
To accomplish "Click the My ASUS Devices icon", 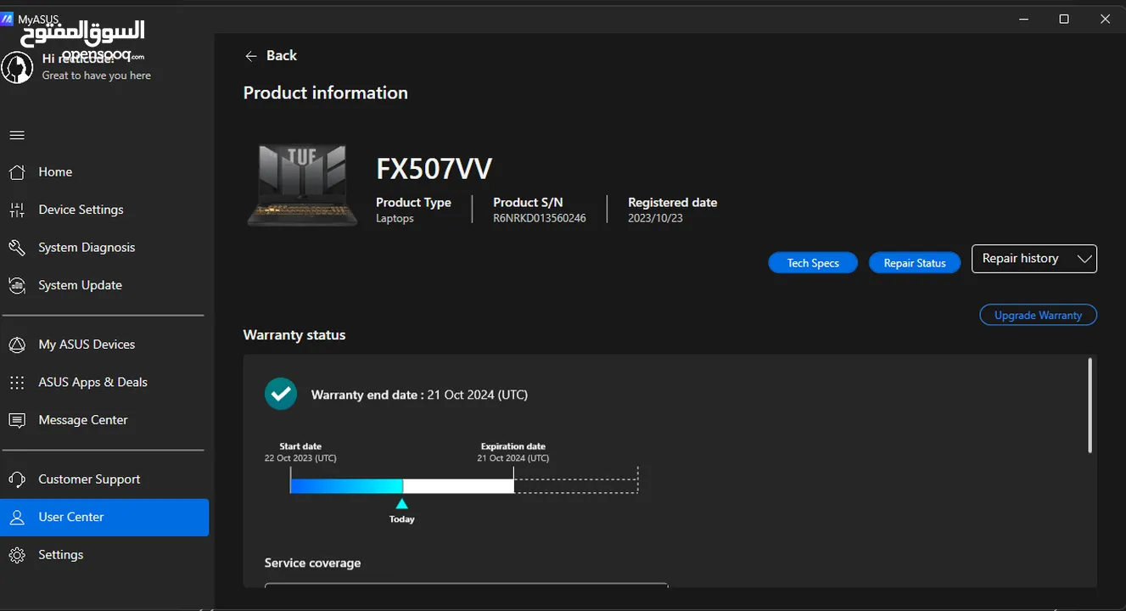I will click(17, 345).
